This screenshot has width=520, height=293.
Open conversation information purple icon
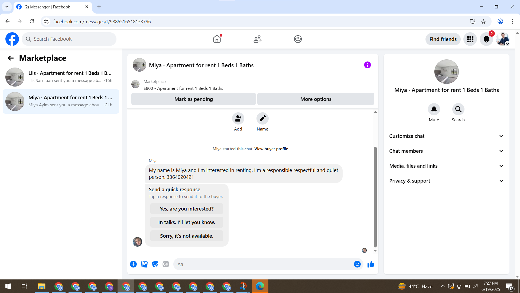368,65
